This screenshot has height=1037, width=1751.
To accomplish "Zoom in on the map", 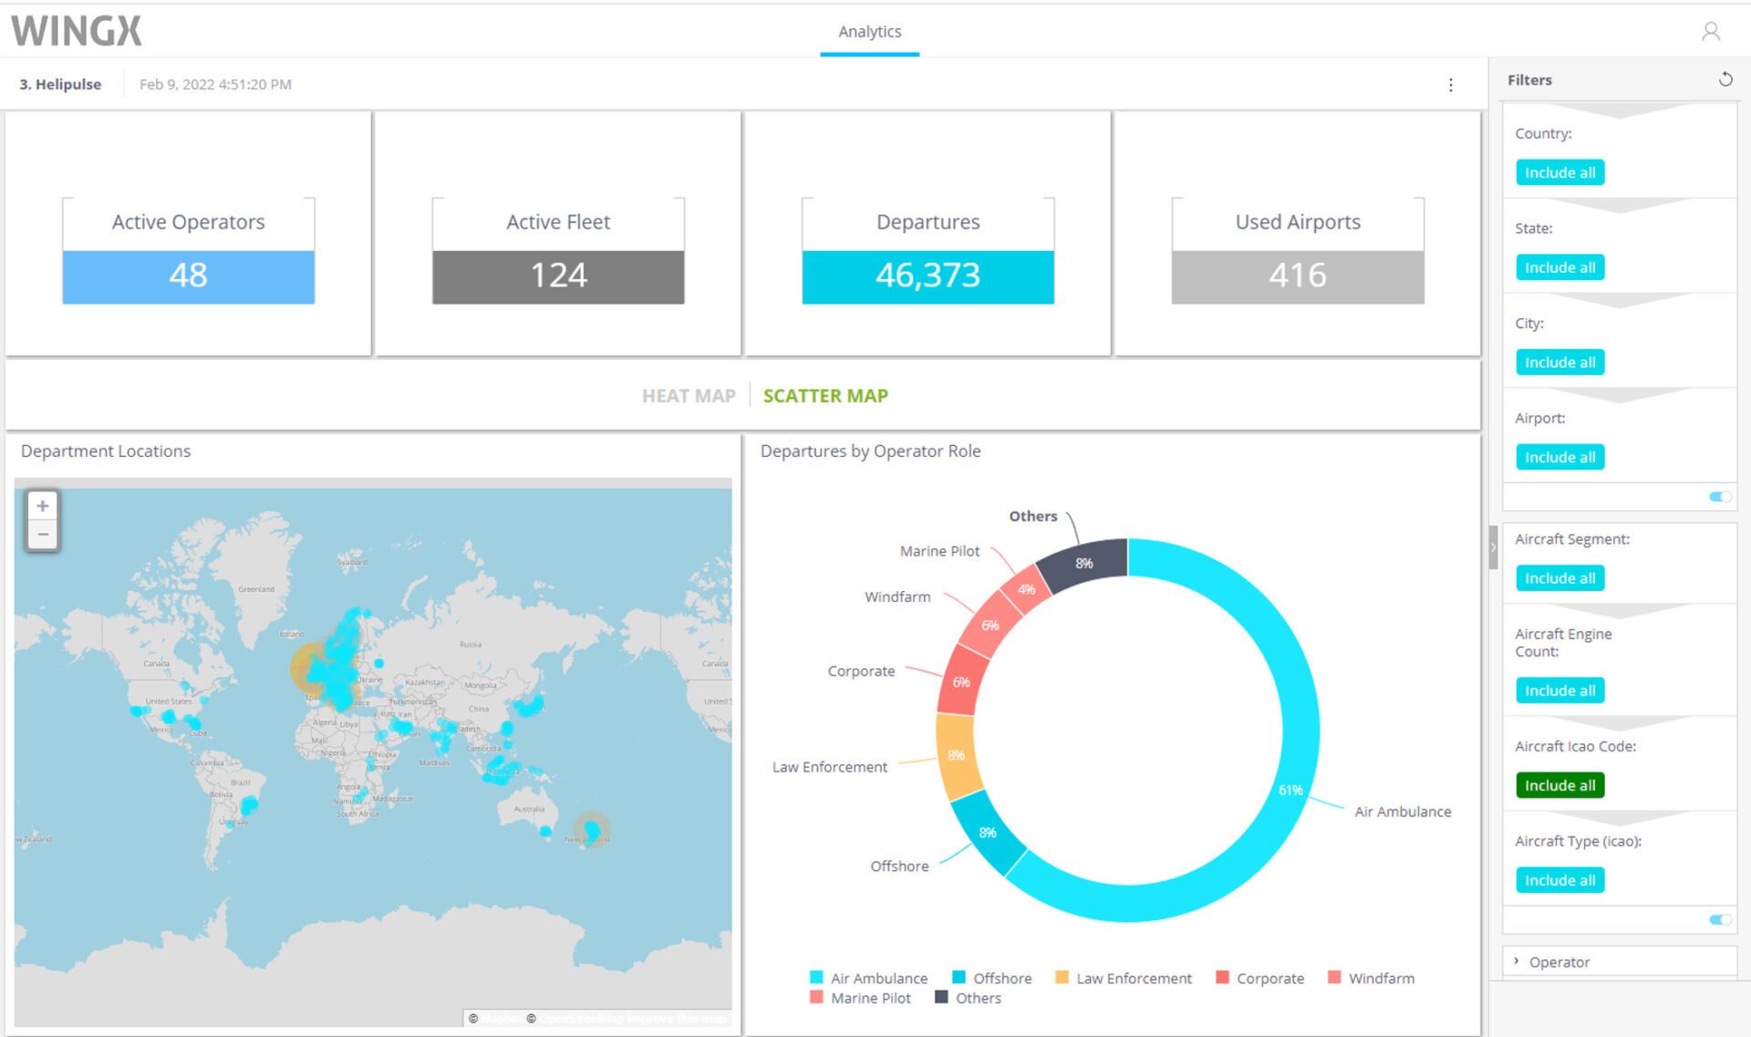I will [x=43, y=506].
